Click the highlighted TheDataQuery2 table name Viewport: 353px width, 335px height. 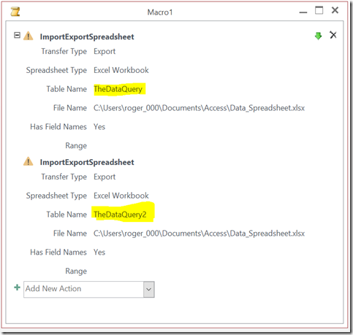120,215
